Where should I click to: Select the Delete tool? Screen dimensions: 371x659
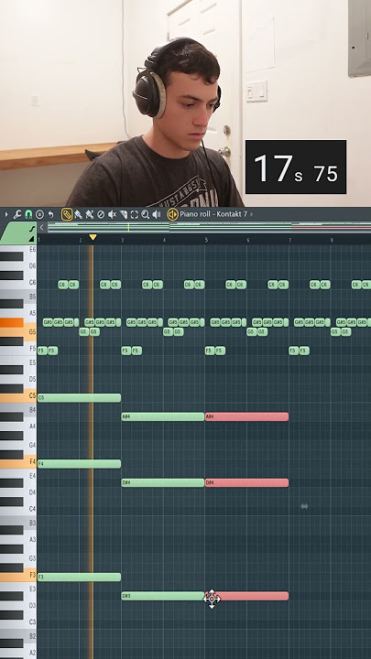(x=89, y=214)
